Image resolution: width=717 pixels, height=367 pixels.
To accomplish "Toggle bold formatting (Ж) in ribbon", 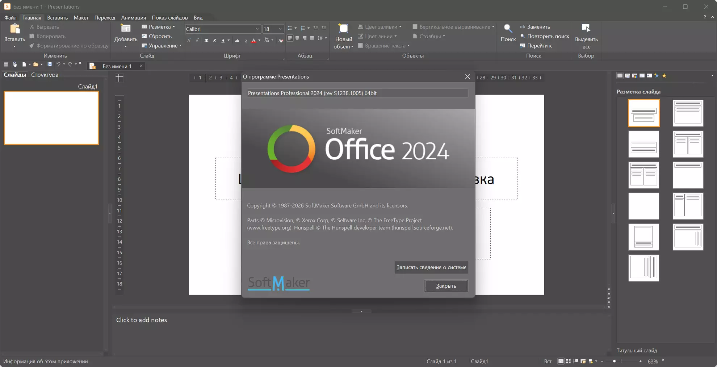I will coord(206,41).
